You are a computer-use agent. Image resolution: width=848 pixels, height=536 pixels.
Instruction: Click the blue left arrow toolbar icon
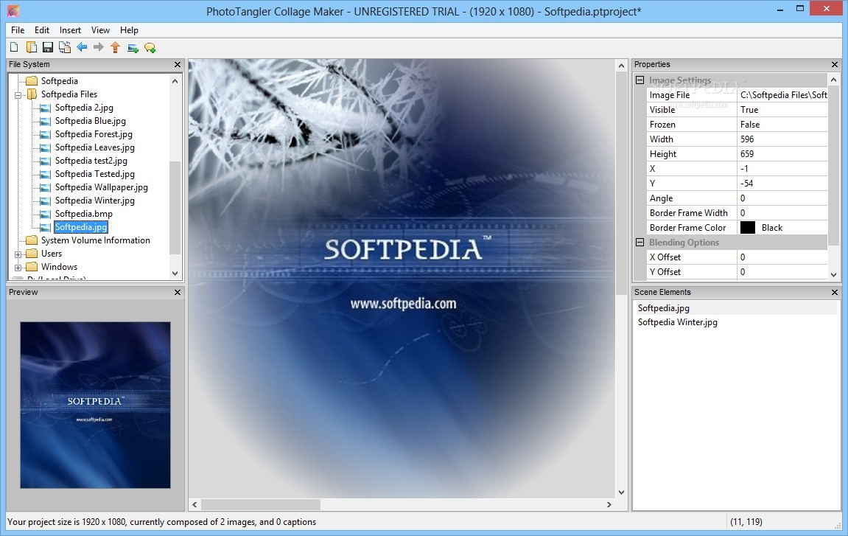pyautogui.click(x=82, y=47)
